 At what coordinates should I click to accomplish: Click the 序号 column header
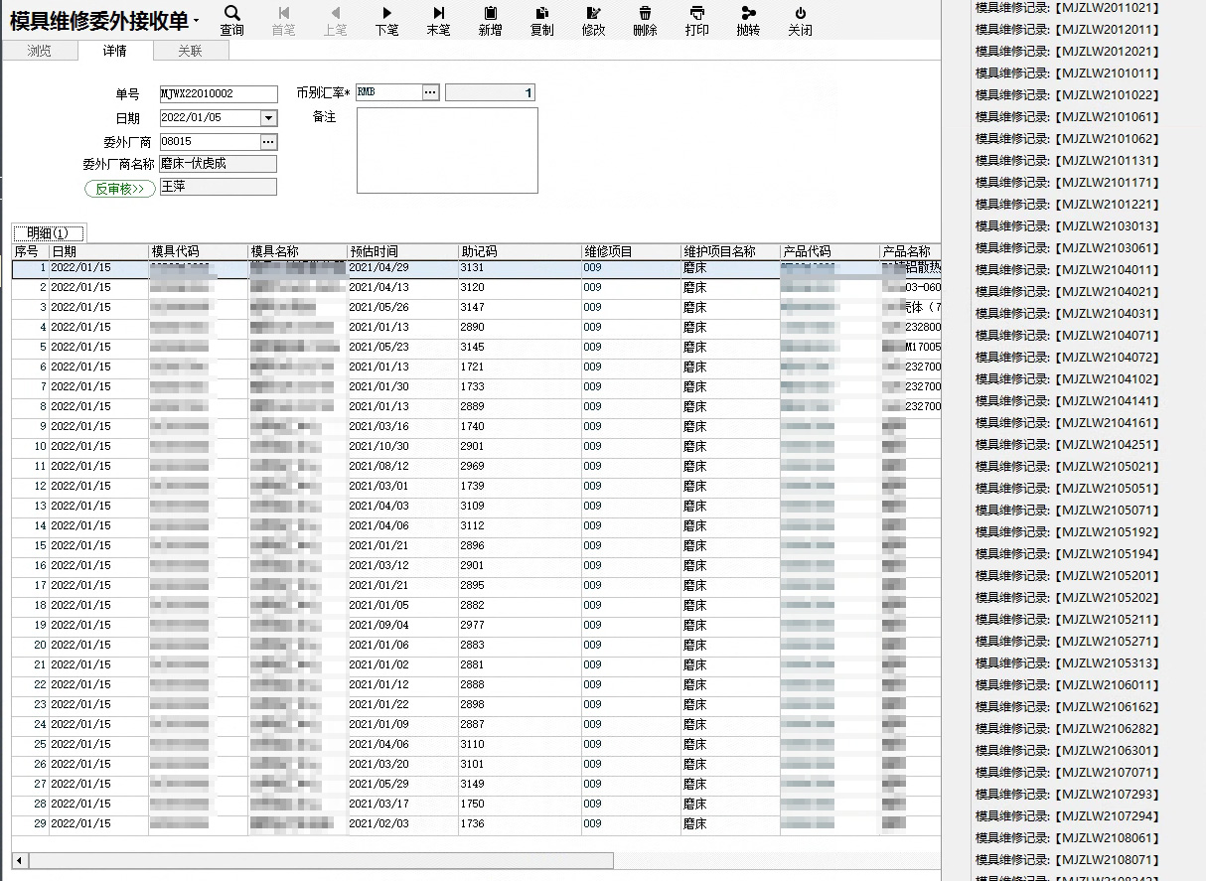pos(30,251)
